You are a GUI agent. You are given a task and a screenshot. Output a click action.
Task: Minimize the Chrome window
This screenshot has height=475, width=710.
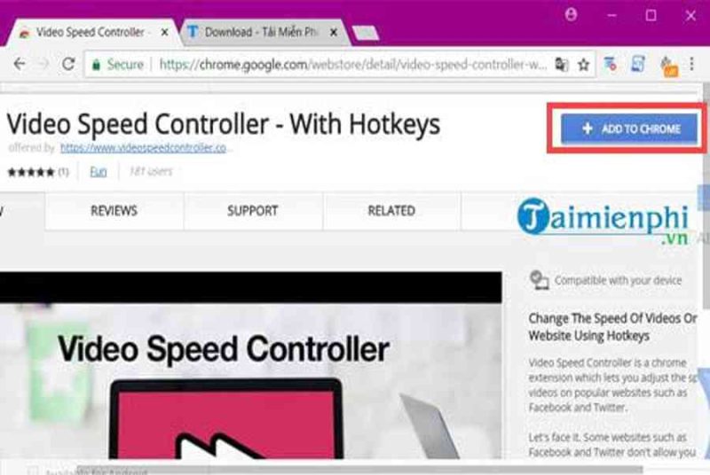tap(611, 16)
